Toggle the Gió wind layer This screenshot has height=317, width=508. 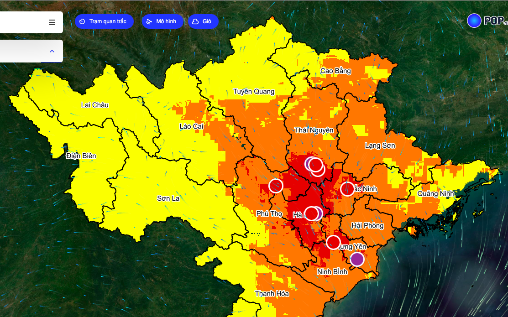[x=203, y=21]
